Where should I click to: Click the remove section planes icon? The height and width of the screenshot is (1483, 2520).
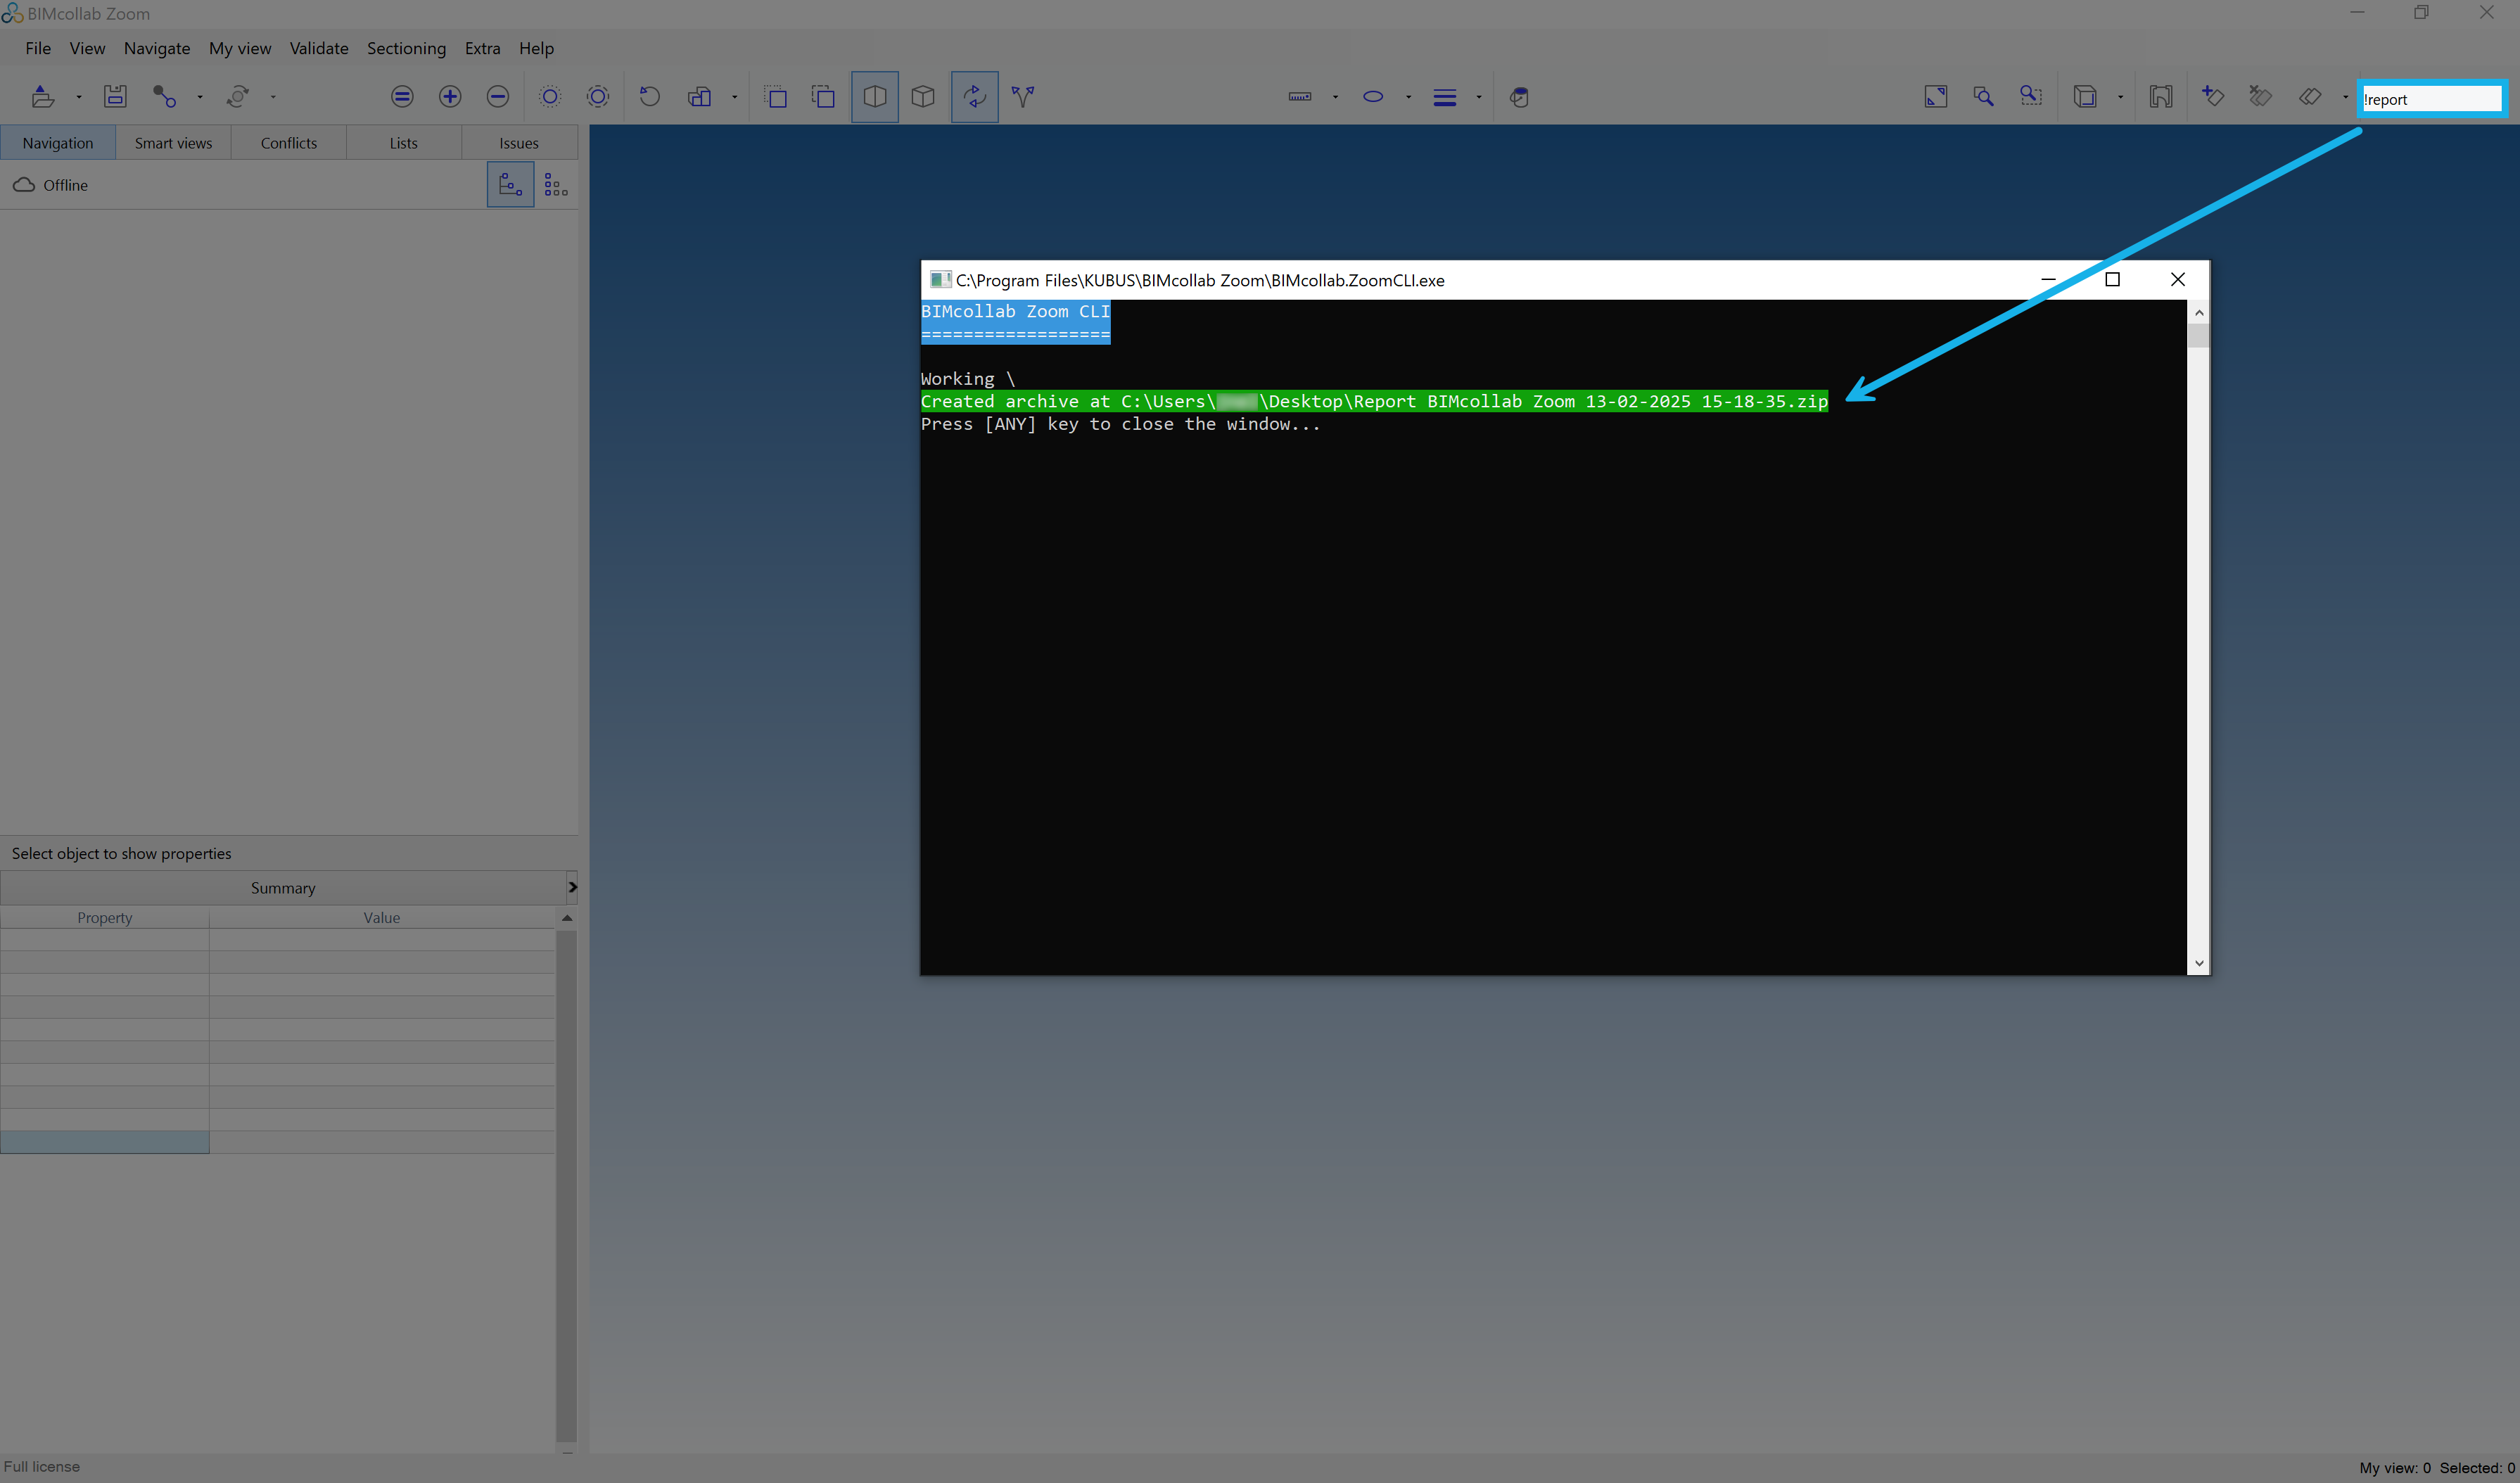pos(2261,97)
